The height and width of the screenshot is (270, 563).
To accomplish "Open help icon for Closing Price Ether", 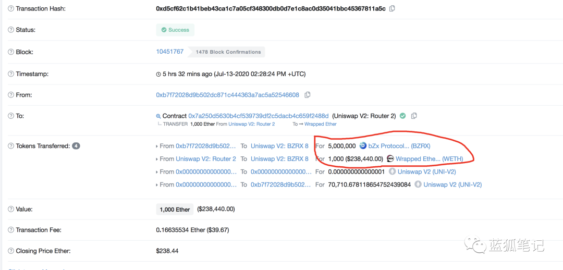I will (x=11, y=251).
